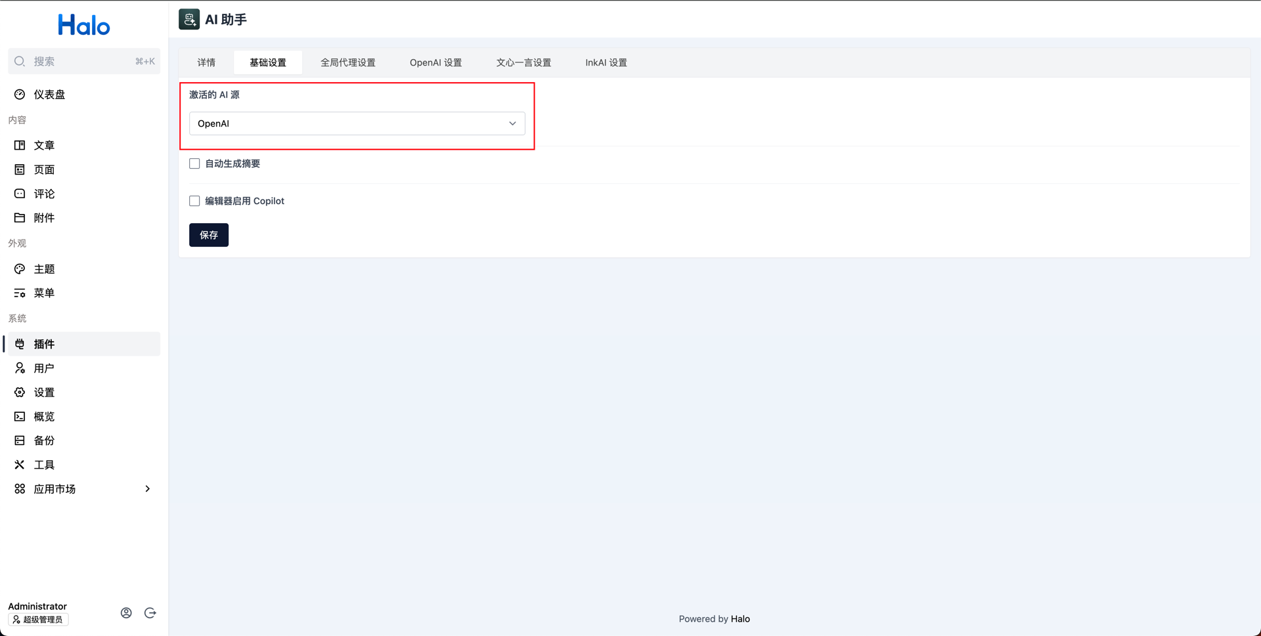Screen dimensions: 1261x636
Task: Click the 概览 terminal icon
Action: (20, 417)
